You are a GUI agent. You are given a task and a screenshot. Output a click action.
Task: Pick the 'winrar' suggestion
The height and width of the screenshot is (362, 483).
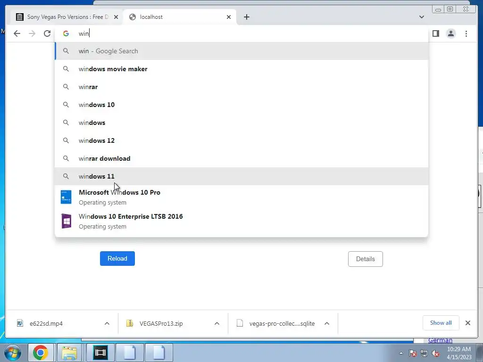click(241, 87)
